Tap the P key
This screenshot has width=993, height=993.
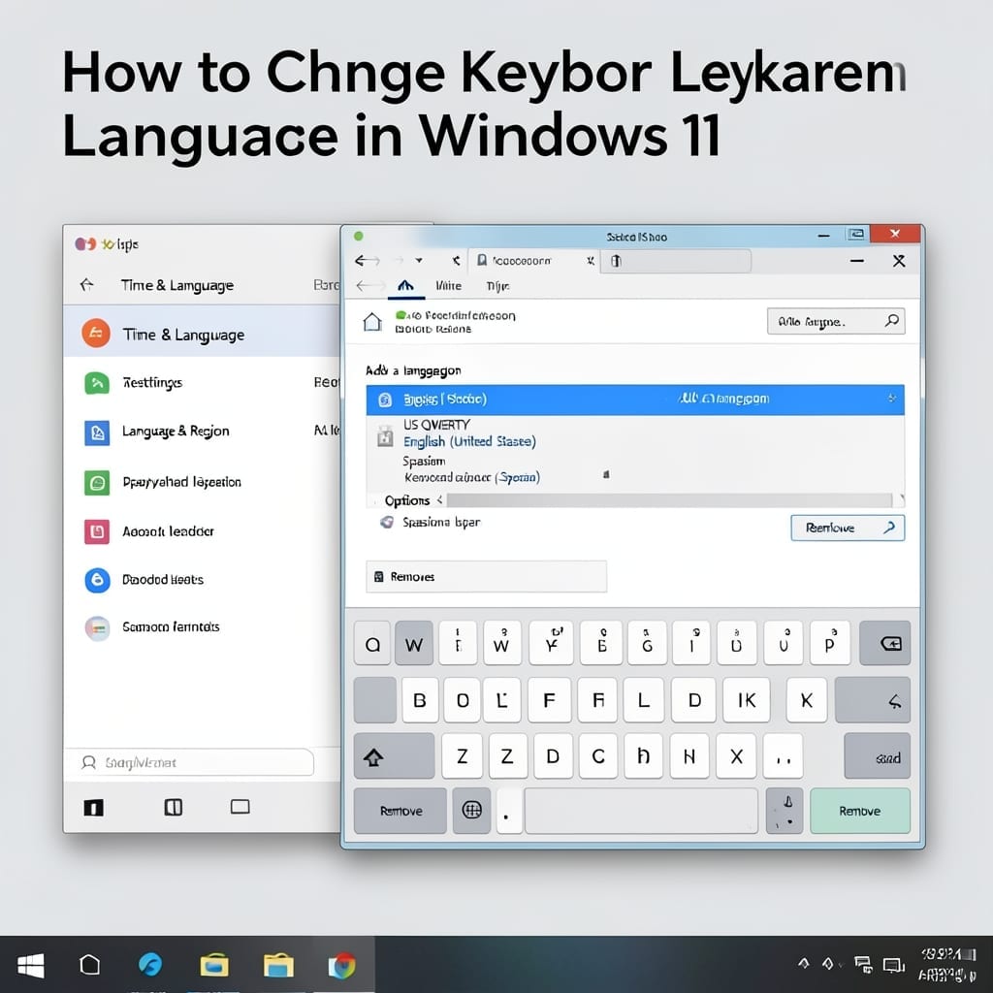pos(830,644)
